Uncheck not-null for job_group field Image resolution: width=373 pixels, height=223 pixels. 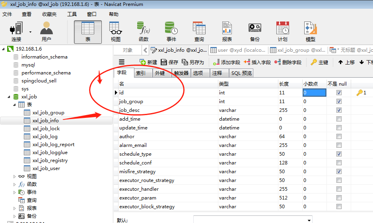pyautogui.click(x=339, y=102)
